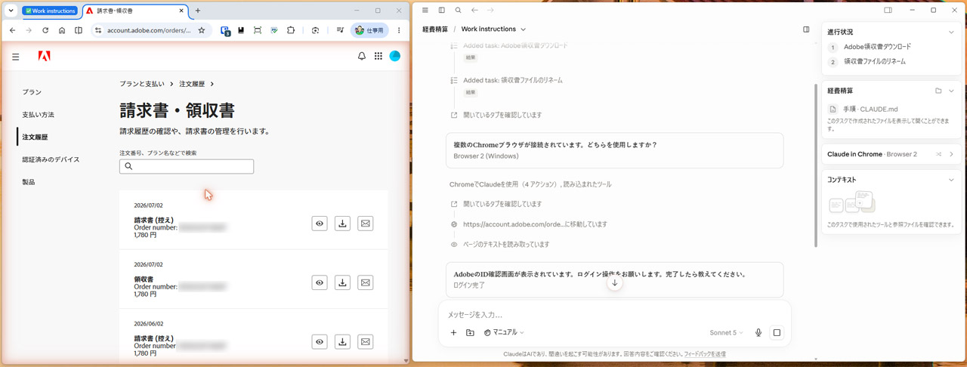Select the 領収書ファイルのリネーム progress step
Viewport: 967px width, 367px height.
(x=874, y=62)
